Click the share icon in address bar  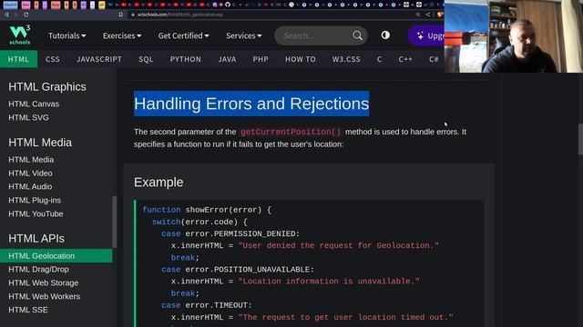point(428,15)
